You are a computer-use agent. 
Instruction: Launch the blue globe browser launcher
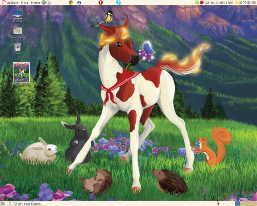(79, 2)
